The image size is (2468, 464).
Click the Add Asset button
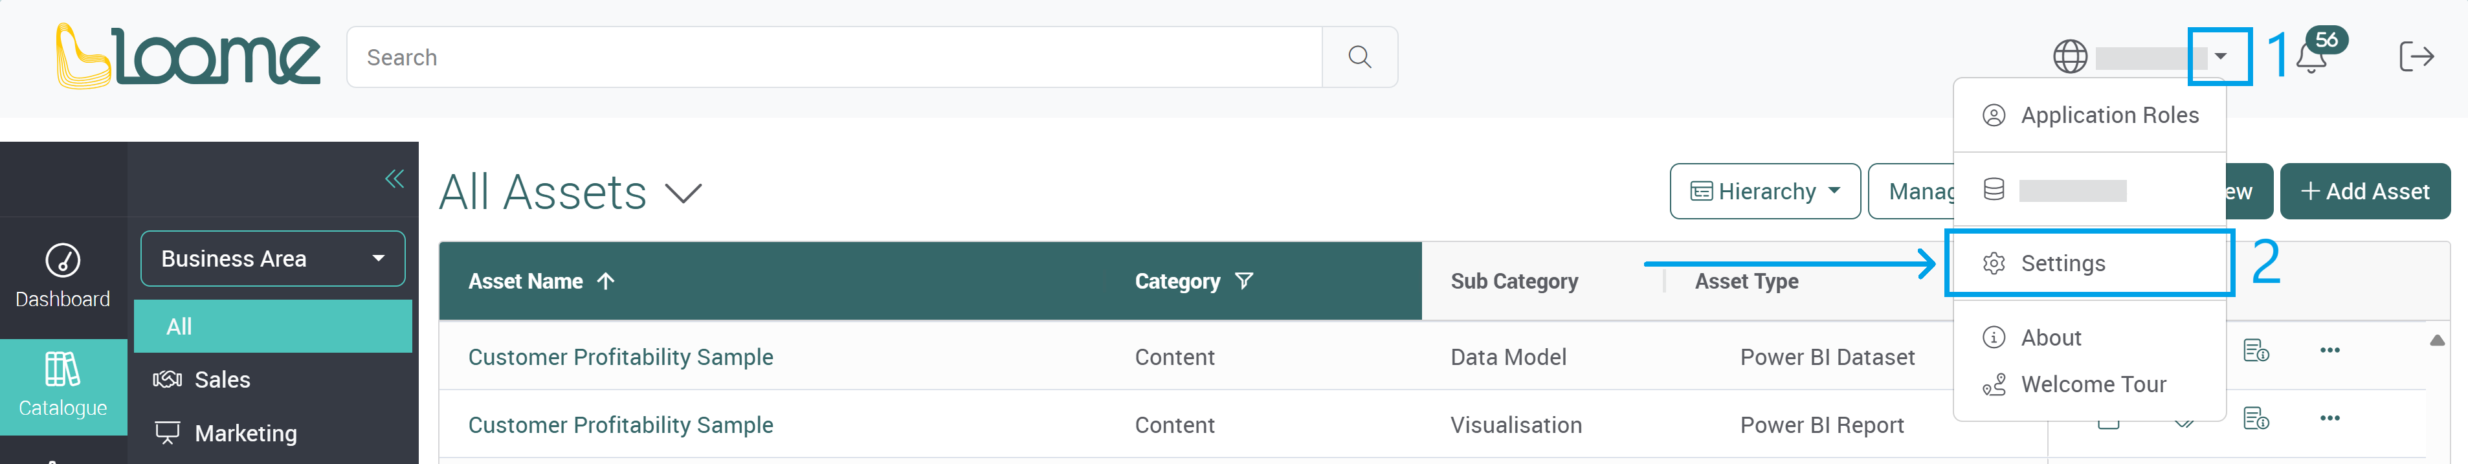click(x=2364, y=192)
